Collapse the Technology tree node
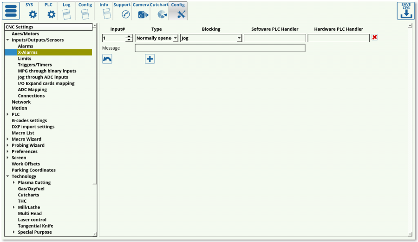This screenshot has width=418, height=242. pos(8,176)
